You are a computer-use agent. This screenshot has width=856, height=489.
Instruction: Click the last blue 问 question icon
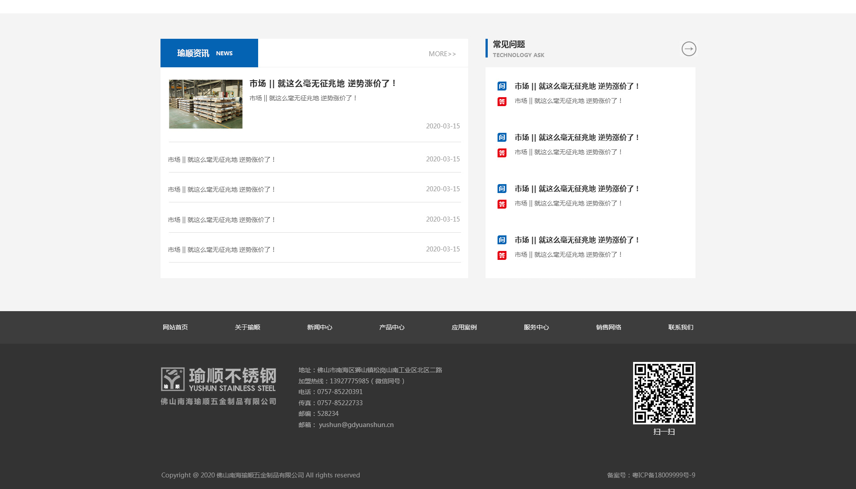point(502,240)
